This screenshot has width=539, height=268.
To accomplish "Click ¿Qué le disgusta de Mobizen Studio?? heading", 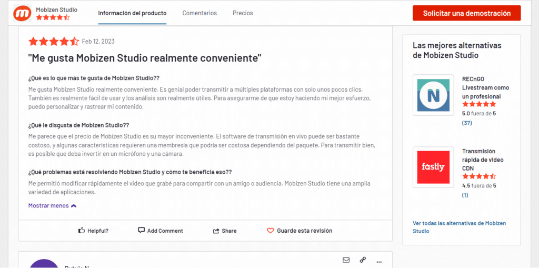I will (79, 125).
